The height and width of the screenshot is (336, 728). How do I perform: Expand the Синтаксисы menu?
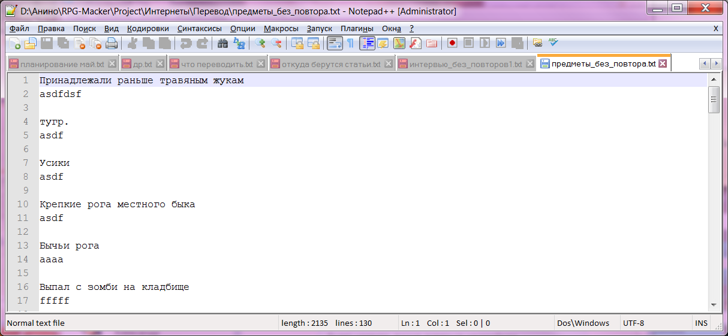coord(199,28)
